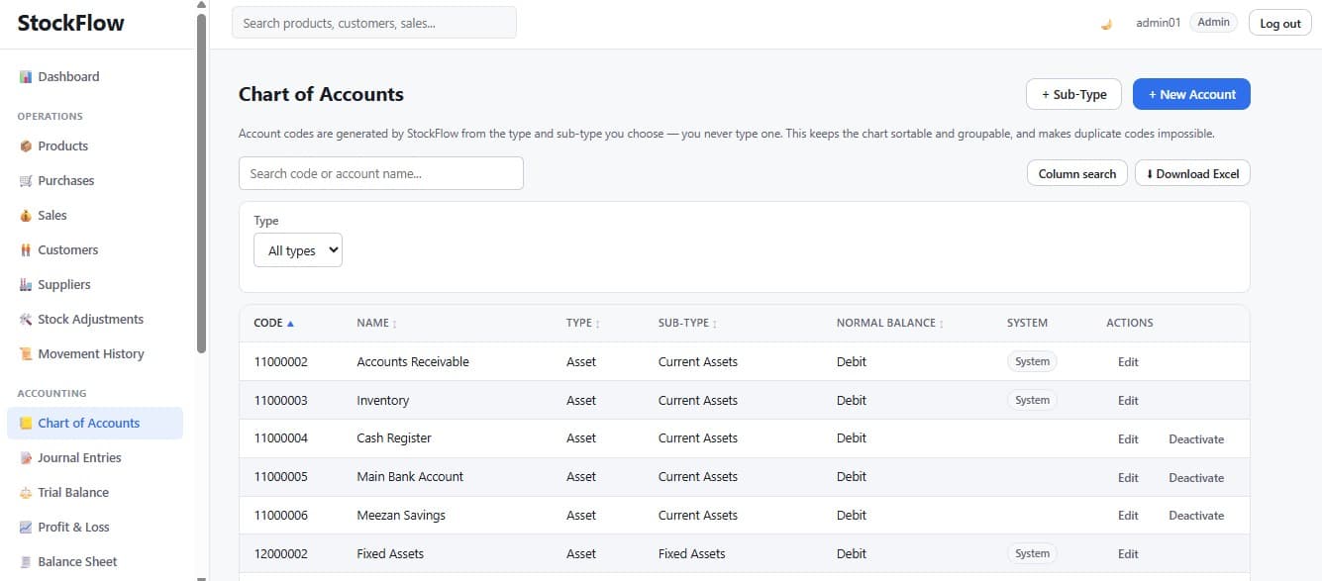Edit the Fixed Assets account
The width and height of the screenshot is (1322, 581).
(x=1128, y=554)
